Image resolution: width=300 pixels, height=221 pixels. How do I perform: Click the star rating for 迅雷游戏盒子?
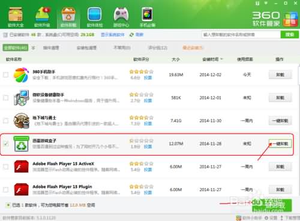(x=141, y=141)
